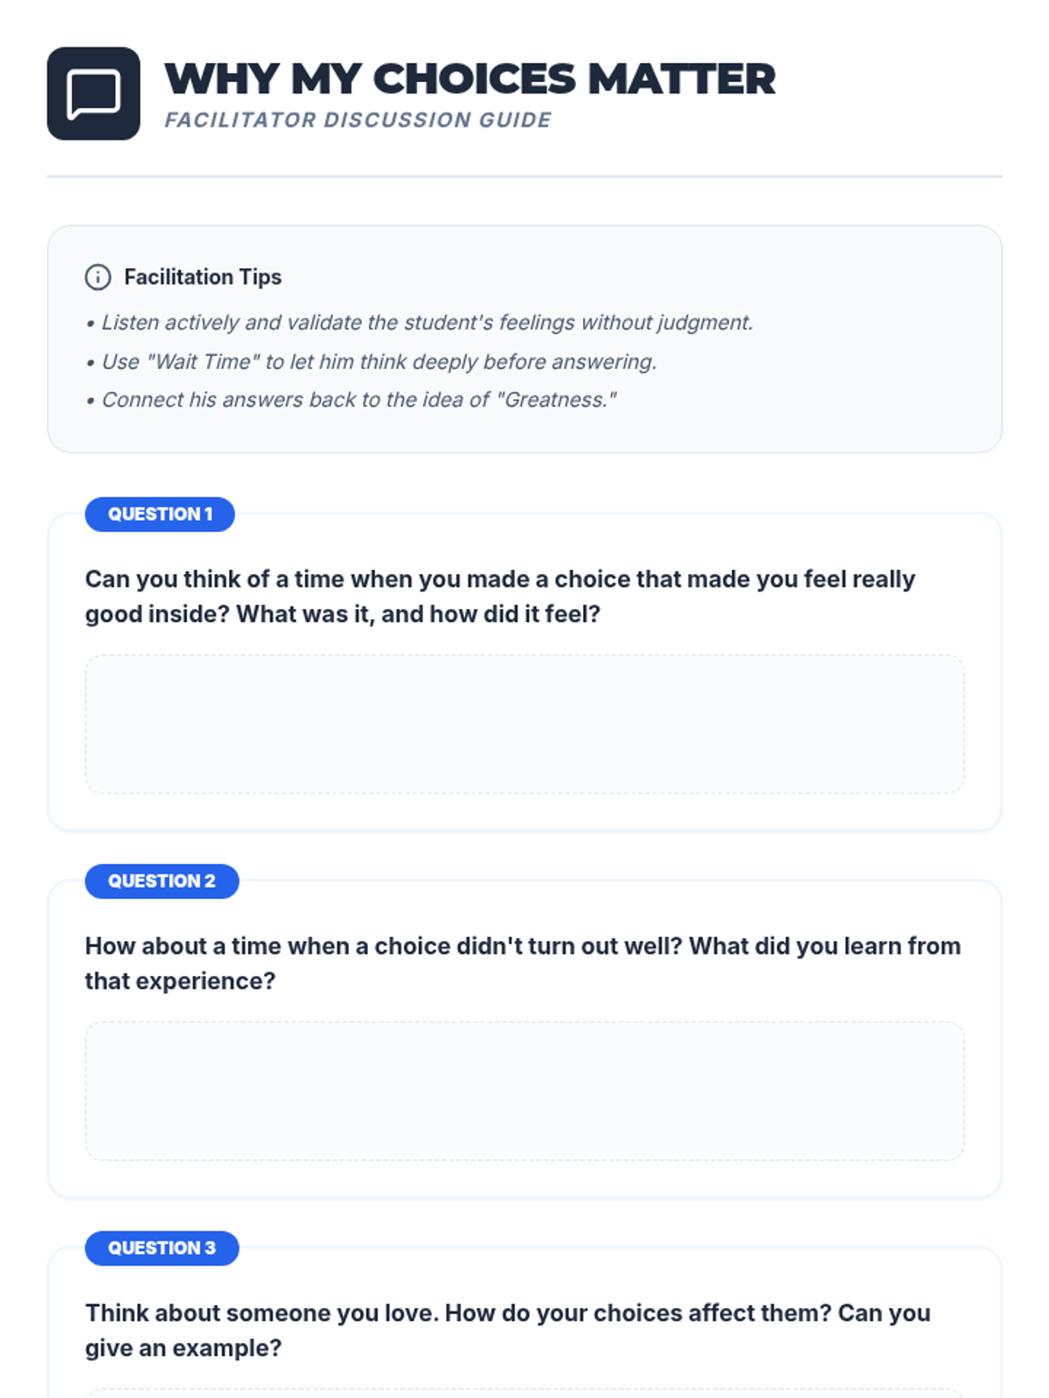Click the 'Facilitation Tips' heading text
Image resolution: width=1049 pixels, height=1398 pixels.
tap(203, 277)
